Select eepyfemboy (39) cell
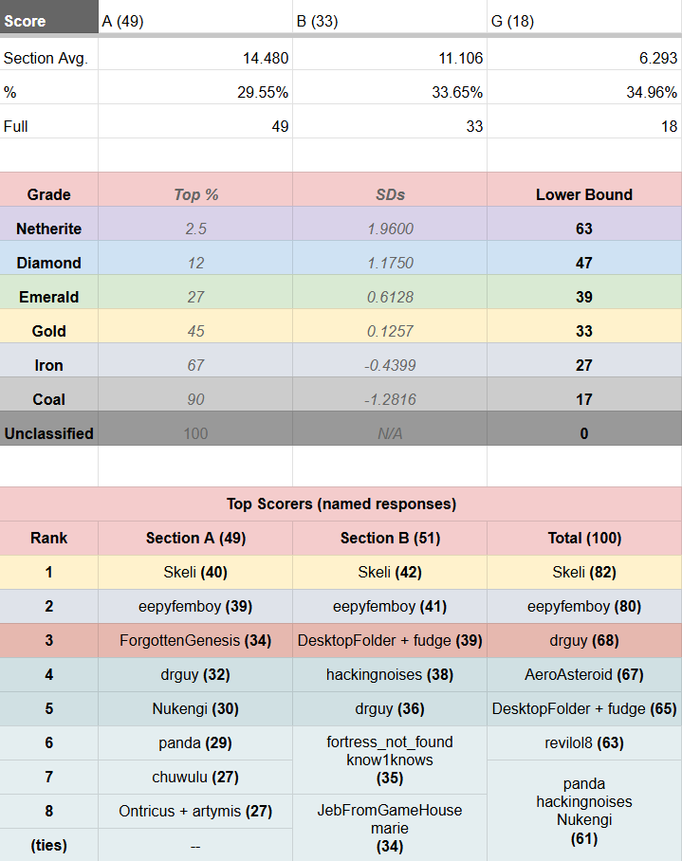Viewport: 682px width, 861px height. (x=195, y=606)
